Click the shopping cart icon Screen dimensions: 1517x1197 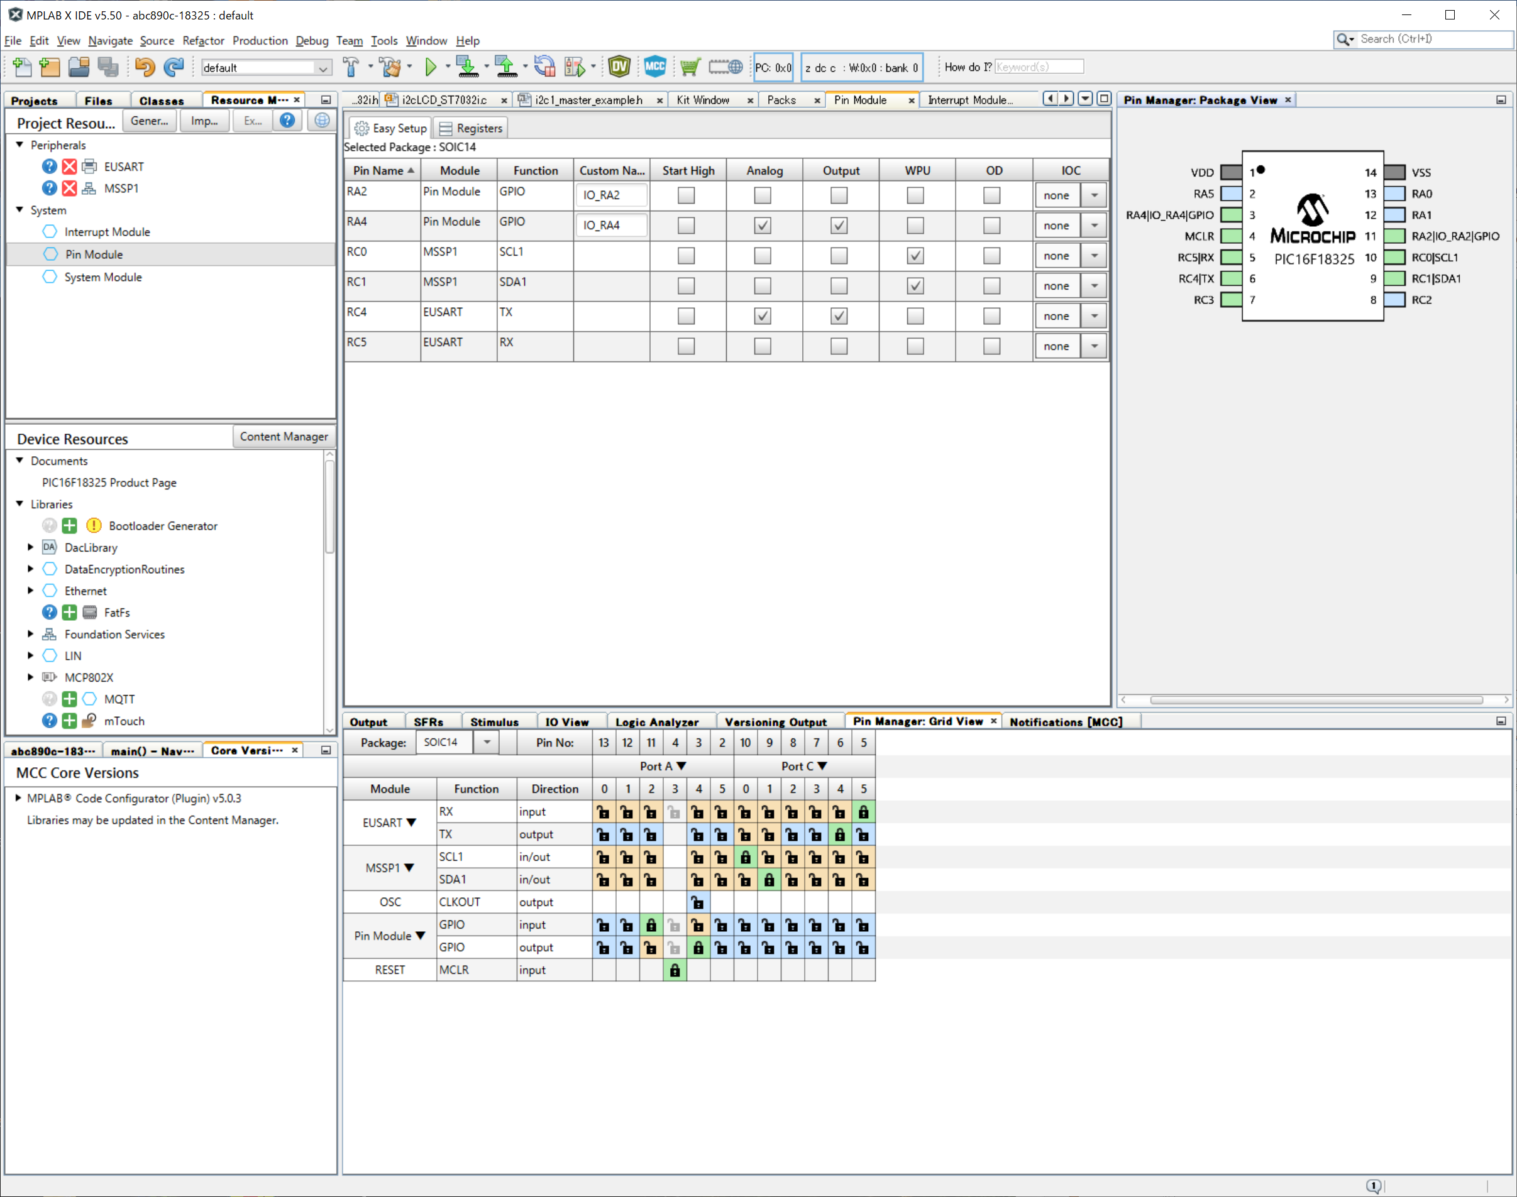point(690,67)
